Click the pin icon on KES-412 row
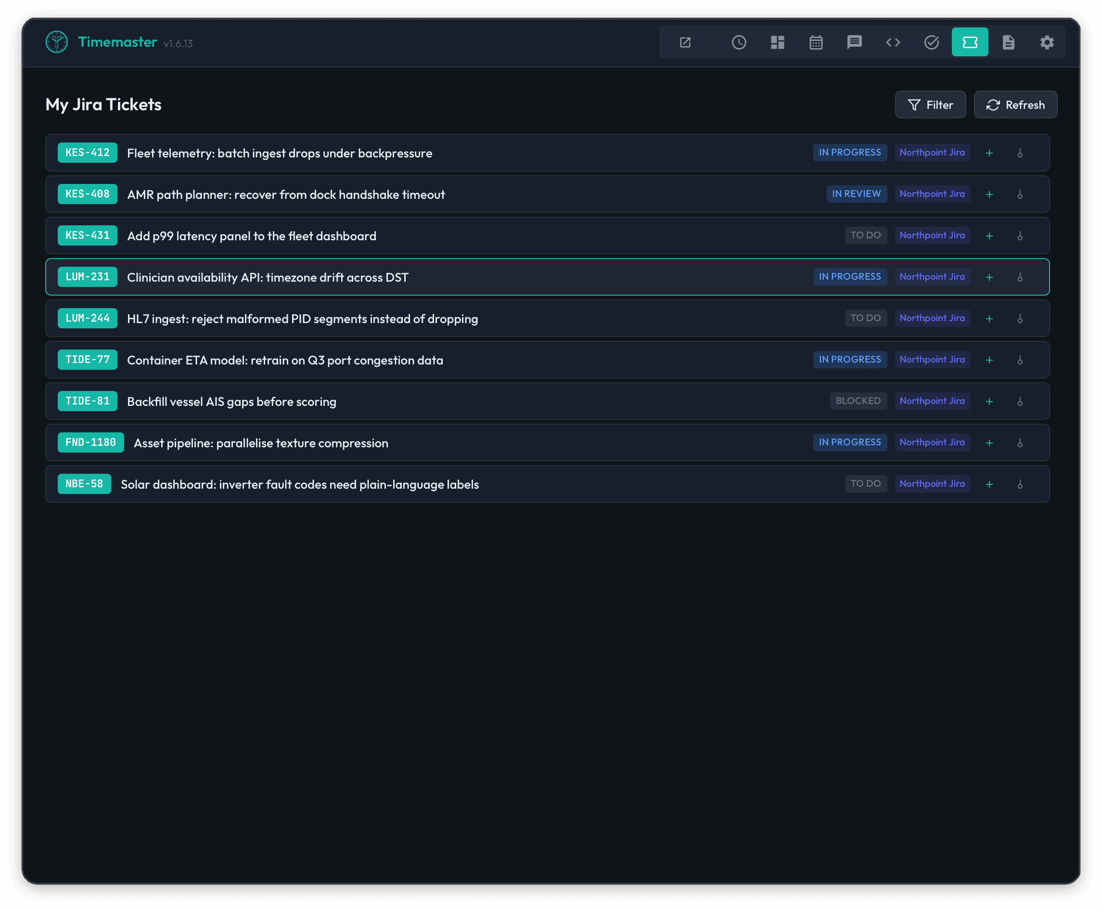The height and width of the screenshot is (910, 1102). point(1020,153)
